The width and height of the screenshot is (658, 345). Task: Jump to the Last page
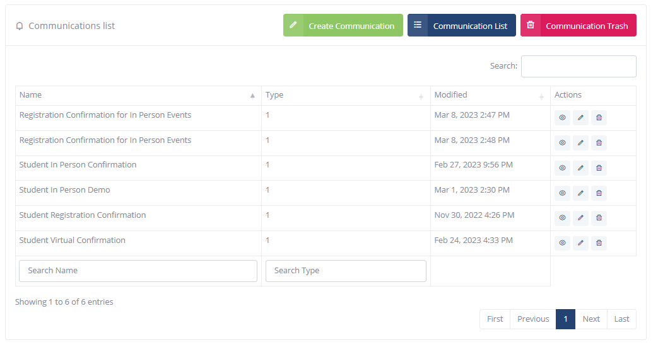coord(621,319)
